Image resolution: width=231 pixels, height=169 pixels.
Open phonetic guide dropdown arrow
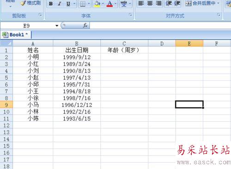130,4
